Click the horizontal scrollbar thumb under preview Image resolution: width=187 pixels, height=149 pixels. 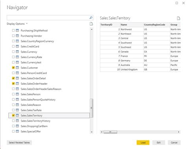(110, 132)
